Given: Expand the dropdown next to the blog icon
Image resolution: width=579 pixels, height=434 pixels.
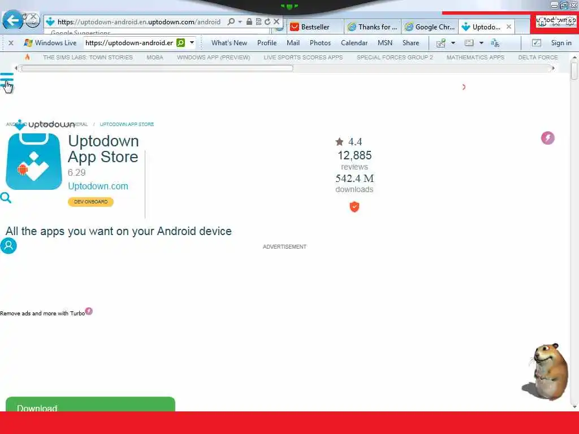Looking at the screenshot, I should [x=453, y=43].
